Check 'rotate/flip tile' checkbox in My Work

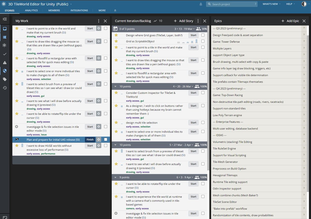pyautogui.click(x=105, y=114)
